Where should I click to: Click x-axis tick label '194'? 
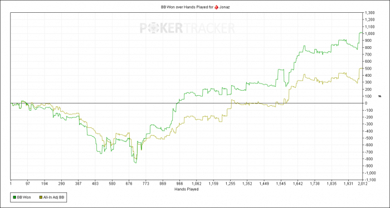click(45, 184)
